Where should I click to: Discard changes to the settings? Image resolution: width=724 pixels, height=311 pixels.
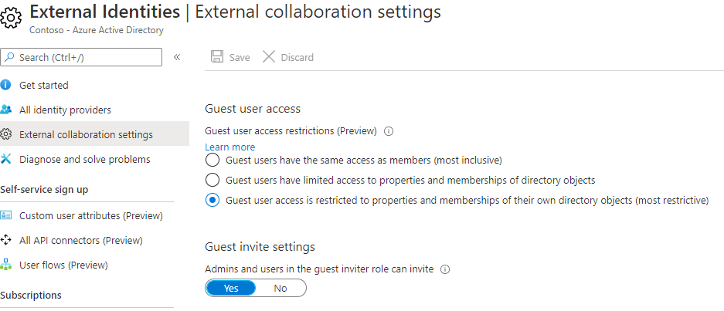[x=288, y=57]
